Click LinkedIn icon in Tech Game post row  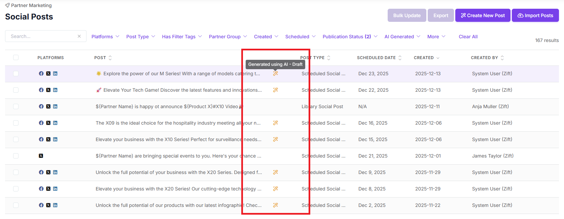pos(55,90)
